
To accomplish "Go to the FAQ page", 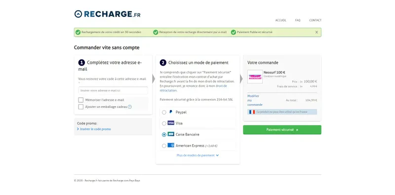I will pos(298,20).
